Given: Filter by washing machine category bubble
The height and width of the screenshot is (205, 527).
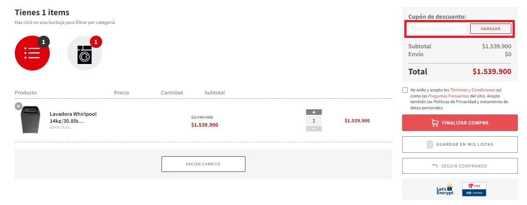Looking at the screenshot, I should [x=85, y=53].
